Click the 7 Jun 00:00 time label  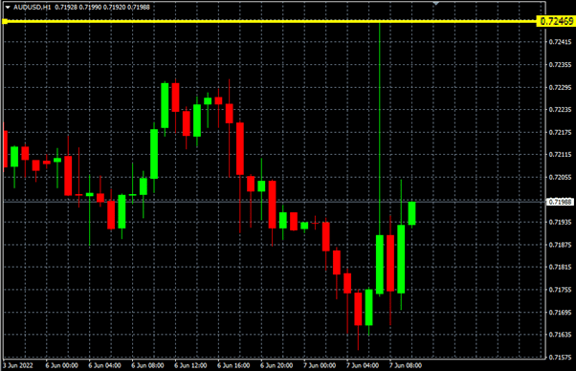click(320, 365)
